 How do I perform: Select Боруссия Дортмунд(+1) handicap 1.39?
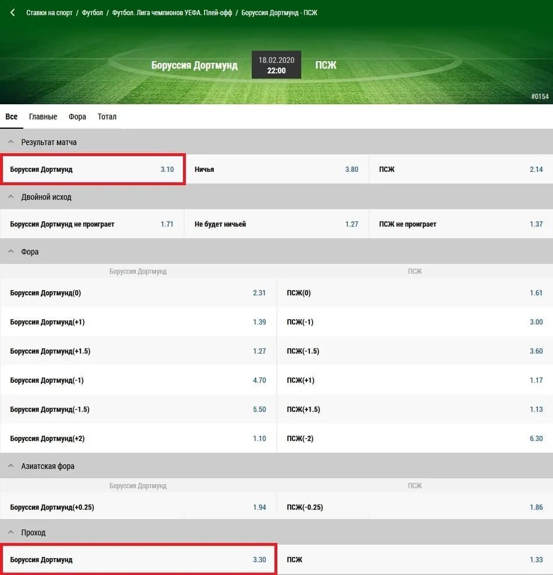(138, 322)
